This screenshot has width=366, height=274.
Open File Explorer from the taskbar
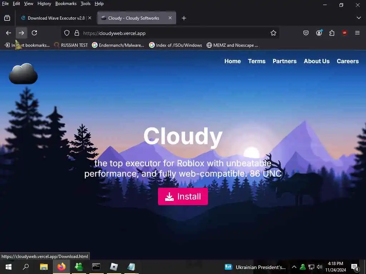click(x=44, y=267)
